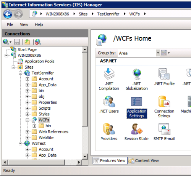This screenshot has width=191, height=176.
Task: Expand the Web References folder node
Action: [x=27, y=132]
